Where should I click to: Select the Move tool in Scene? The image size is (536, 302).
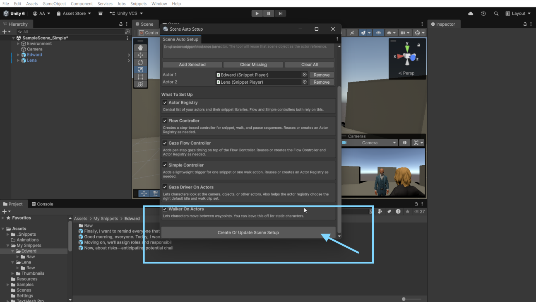pyautogui.click(x=140, y=55)
